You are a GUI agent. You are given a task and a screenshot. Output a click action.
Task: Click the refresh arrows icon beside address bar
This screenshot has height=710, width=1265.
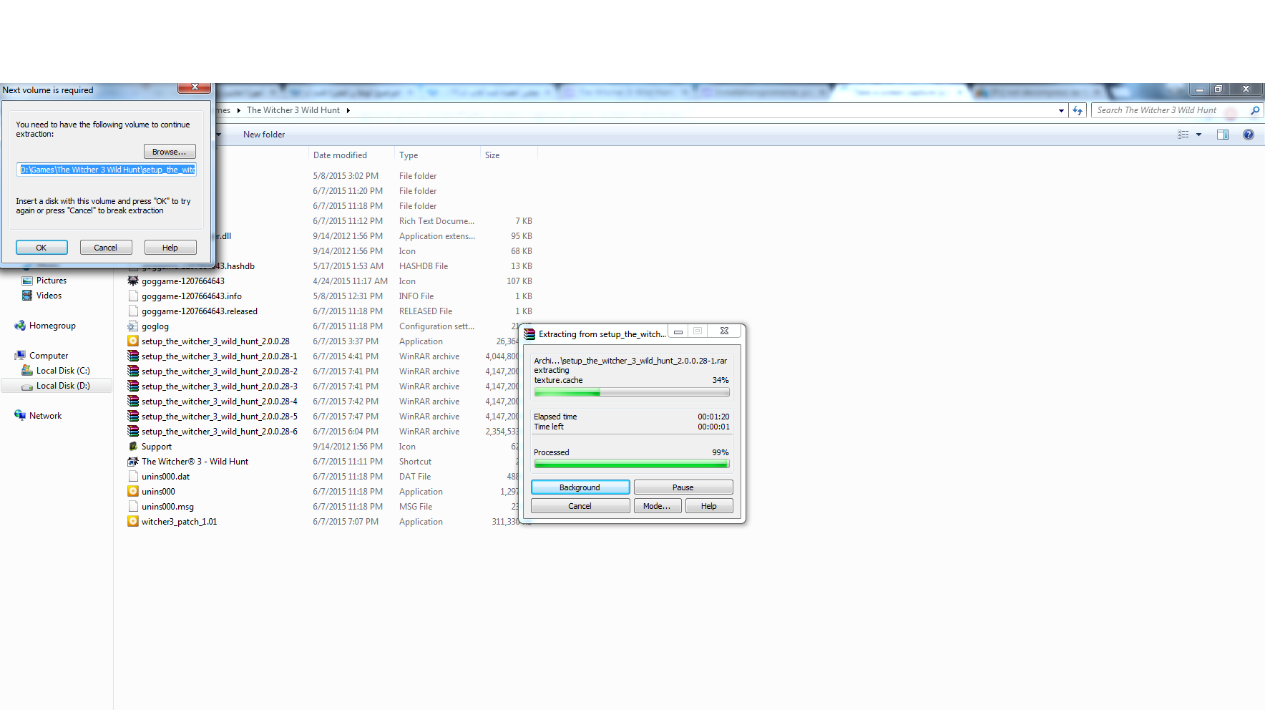pos(1078,110)
